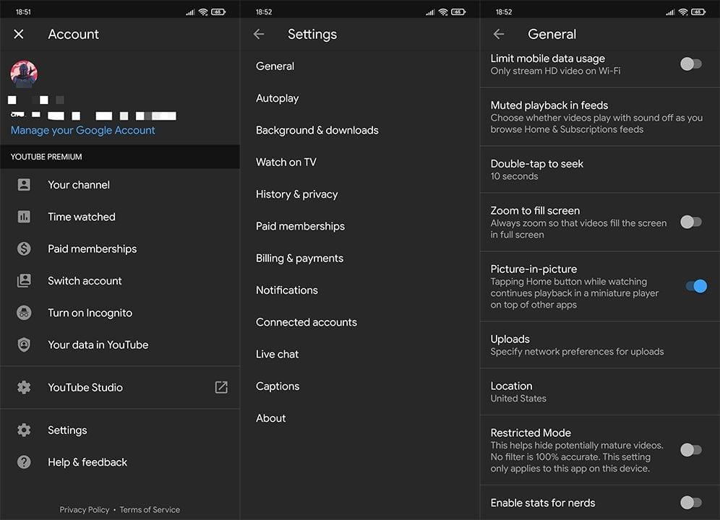
Task: Open Connected accounts settings
Action: 360,322
